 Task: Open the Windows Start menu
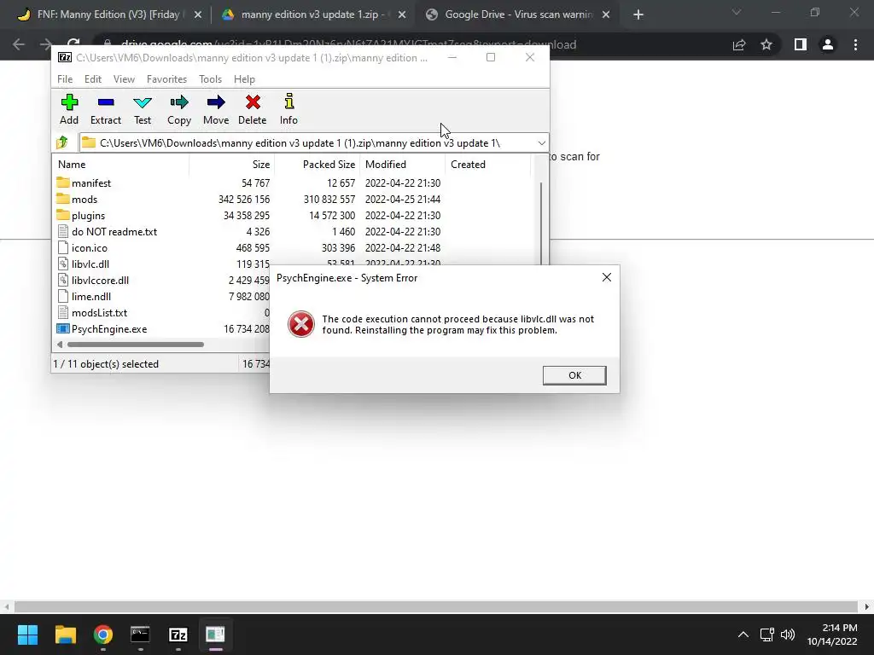[27, 635]
